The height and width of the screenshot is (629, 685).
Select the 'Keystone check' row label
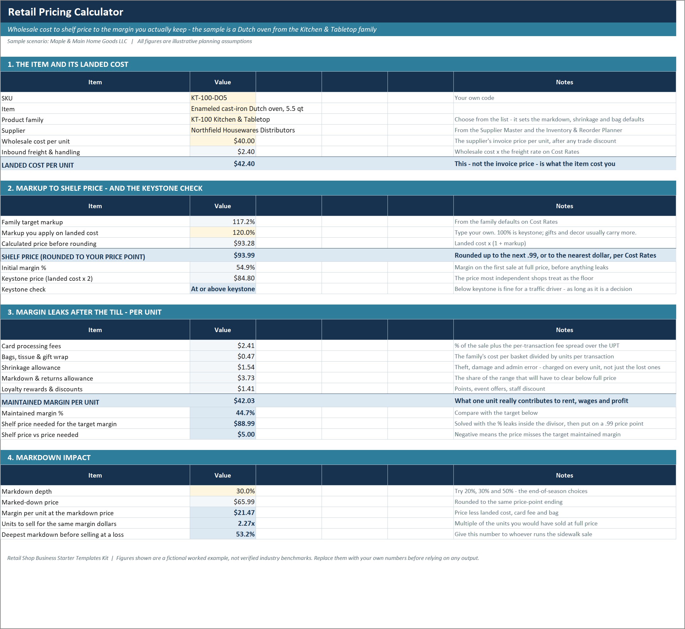(x=23, y=289)
